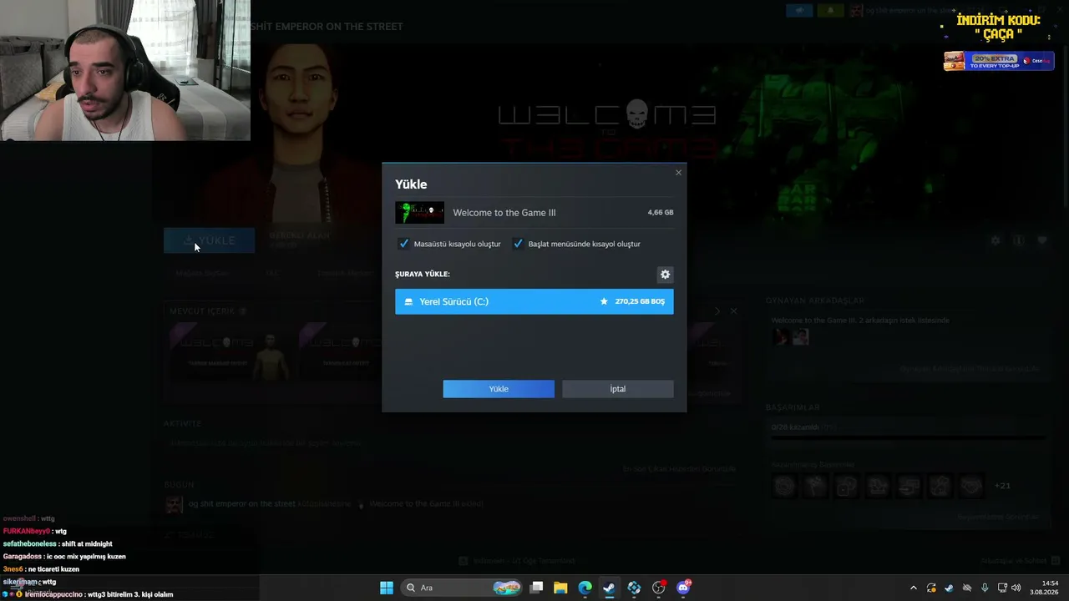Confirm installation with the blue Yükle button
This screenshot has height=601, width=1069.
click(x=499, y=389)
